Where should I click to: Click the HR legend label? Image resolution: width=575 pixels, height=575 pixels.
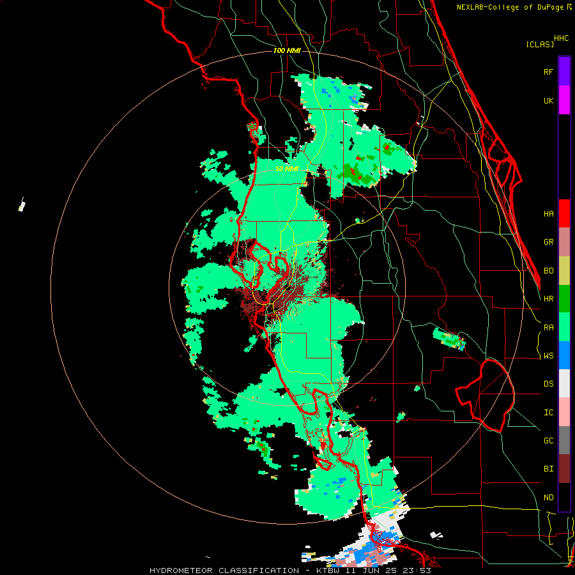tap(549, 299)
